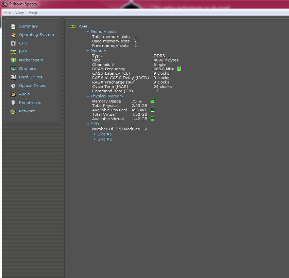Click the '4096 MBytes' size value
This screenshot has width=289, height=278.
[x=166, y=60]
